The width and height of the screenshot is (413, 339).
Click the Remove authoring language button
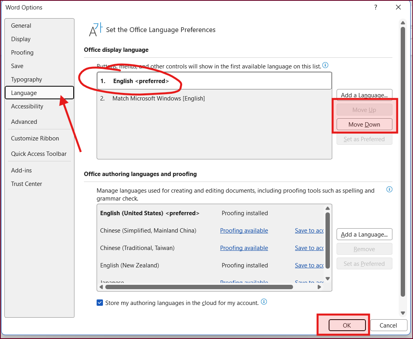tap(364, 249)
